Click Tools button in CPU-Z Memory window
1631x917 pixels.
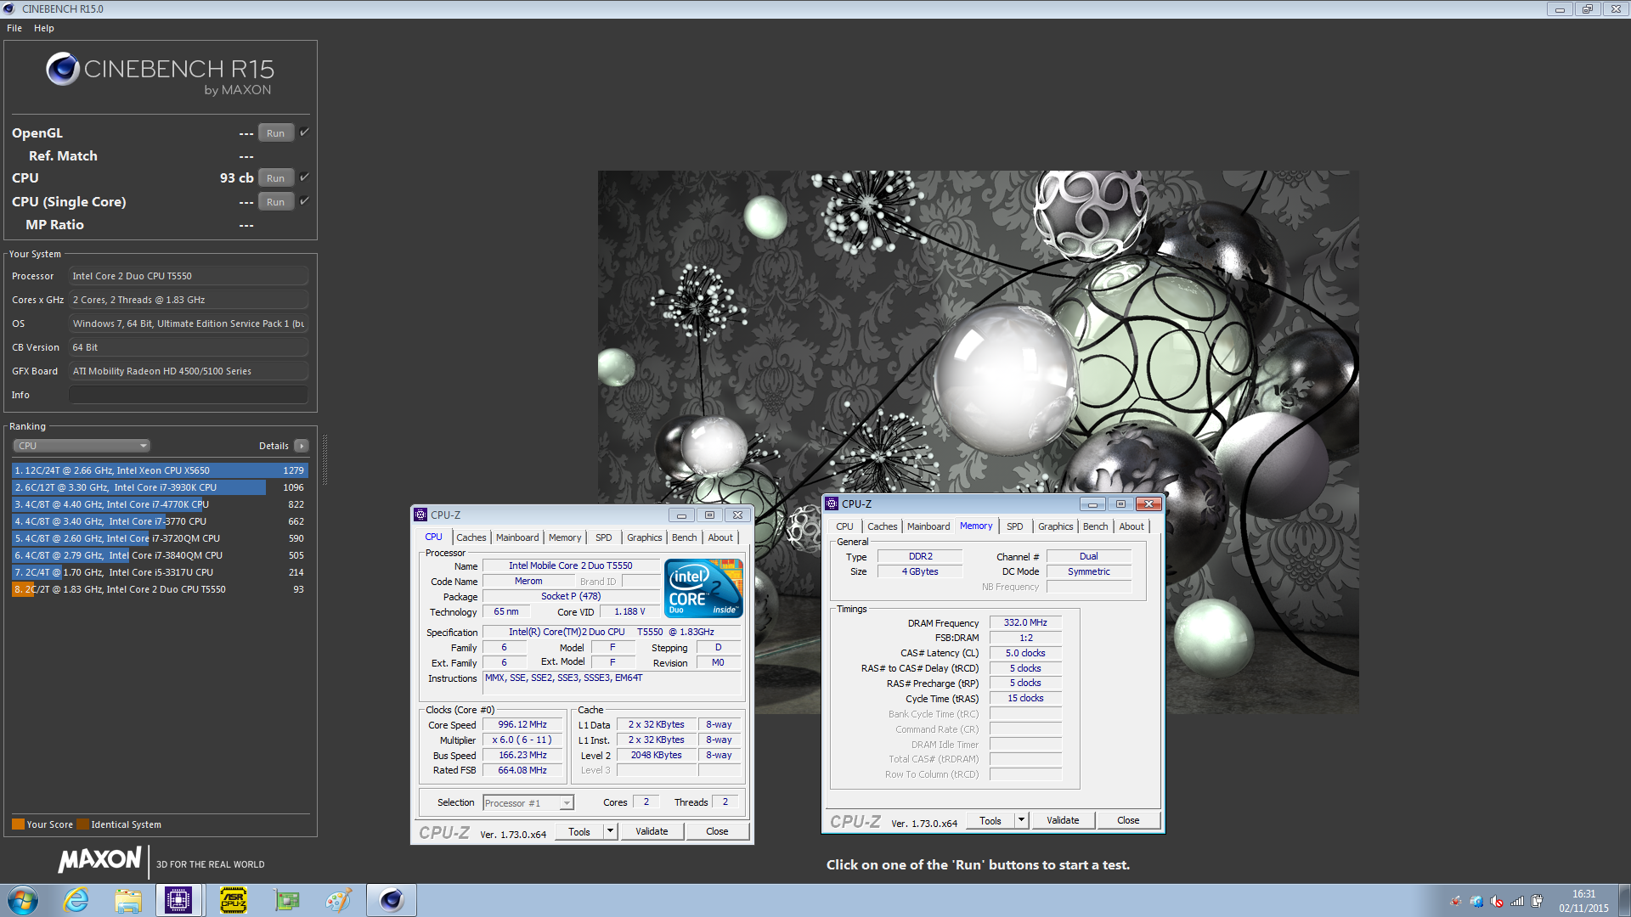990,820
